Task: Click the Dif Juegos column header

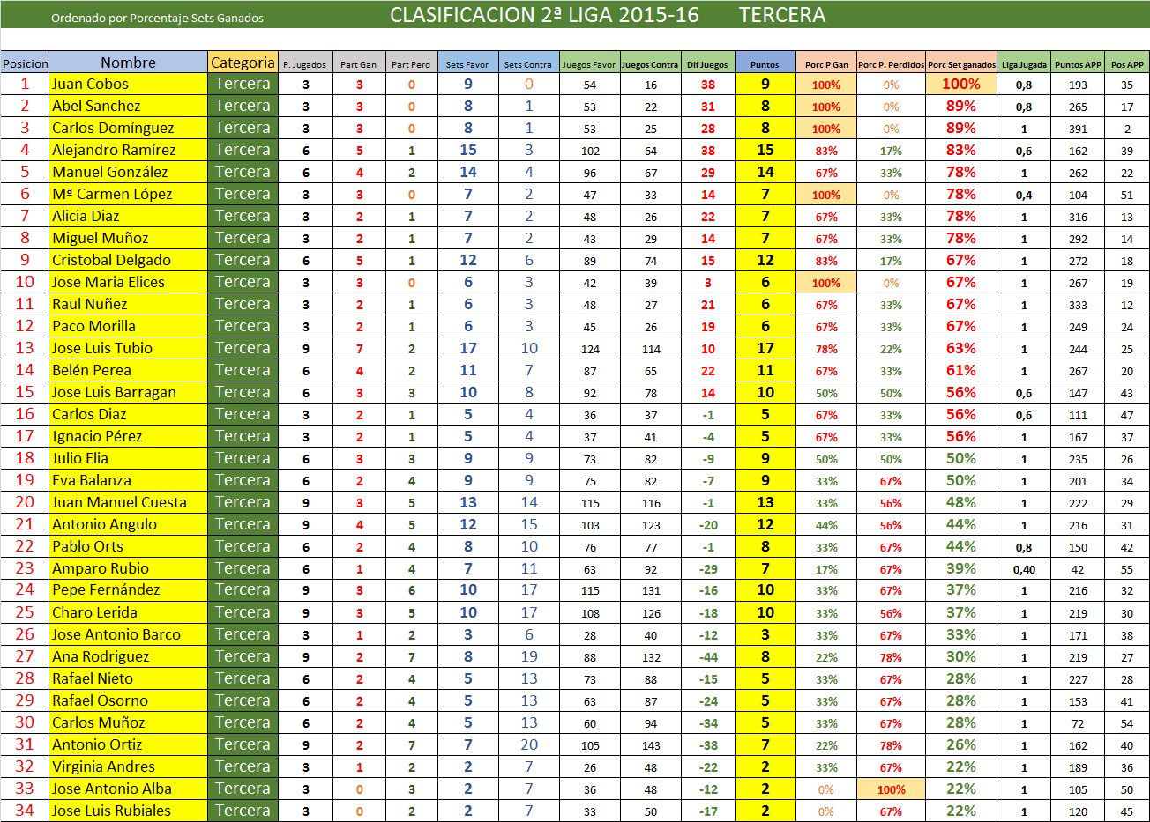Action: (707, 63)
